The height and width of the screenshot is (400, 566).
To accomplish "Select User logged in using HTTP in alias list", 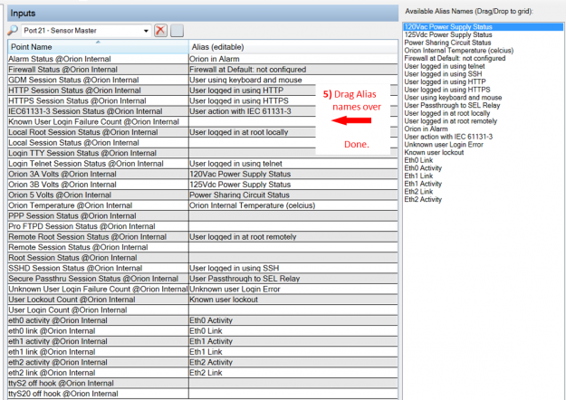I will [445, 81].
